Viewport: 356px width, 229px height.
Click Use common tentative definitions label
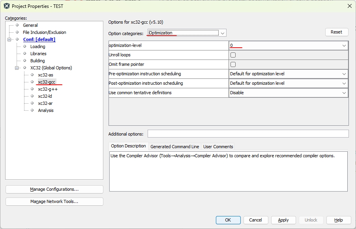point(140,93)
